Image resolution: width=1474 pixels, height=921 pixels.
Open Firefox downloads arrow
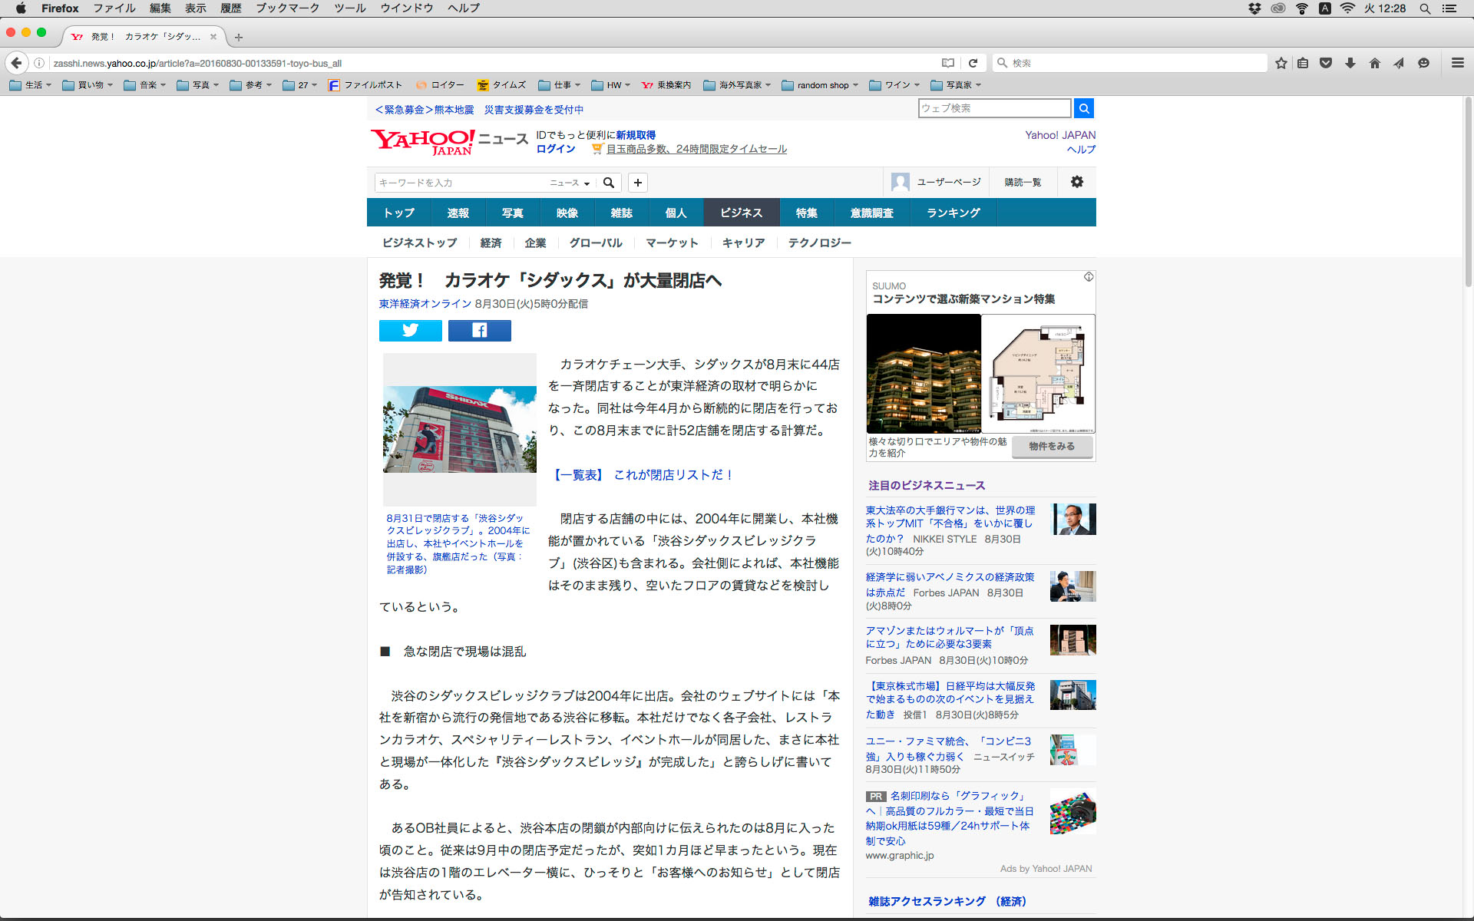1350,63
